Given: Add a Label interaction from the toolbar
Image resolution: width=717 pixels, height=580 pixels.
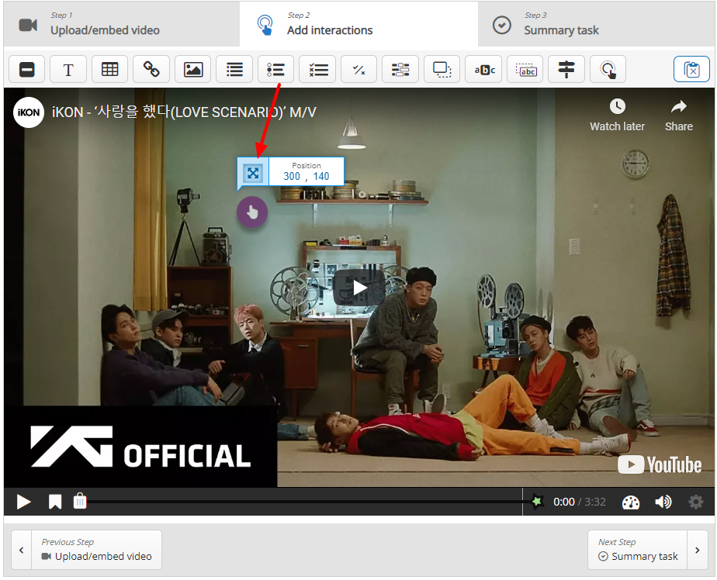Looking at the screenshot, I should pos(27,70).
